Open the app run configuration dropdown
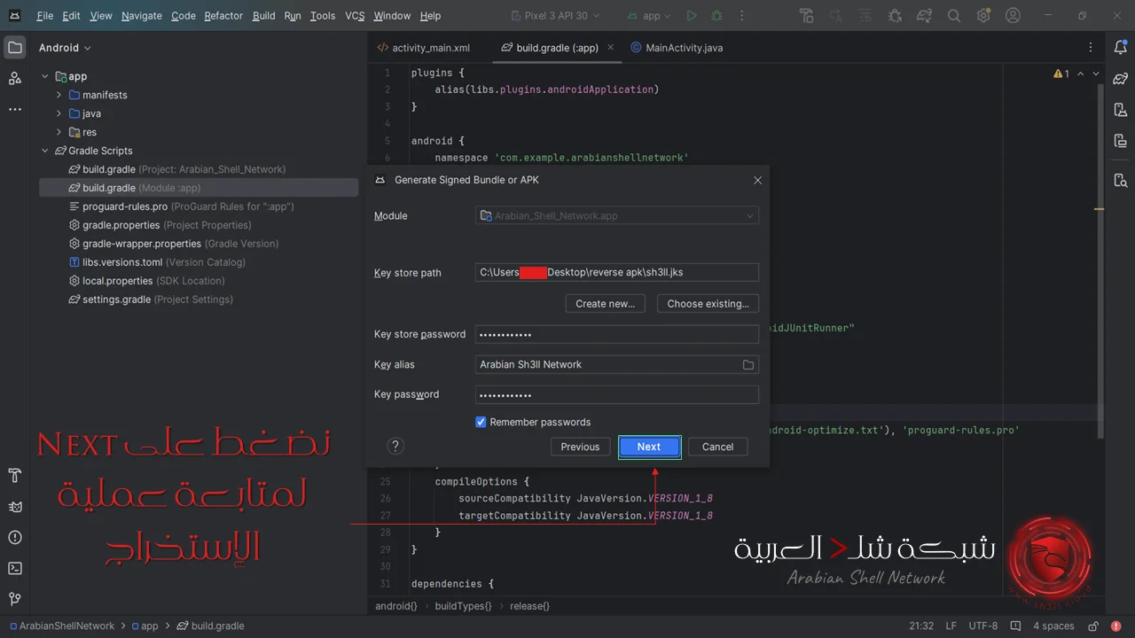The image size is (1135, 638). point(649,16)
